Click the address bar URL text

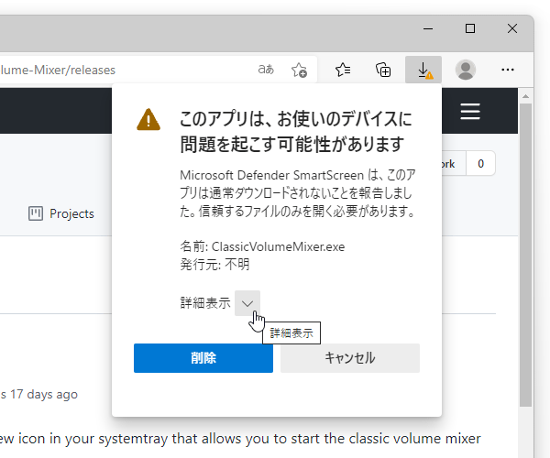click(58, 70)
